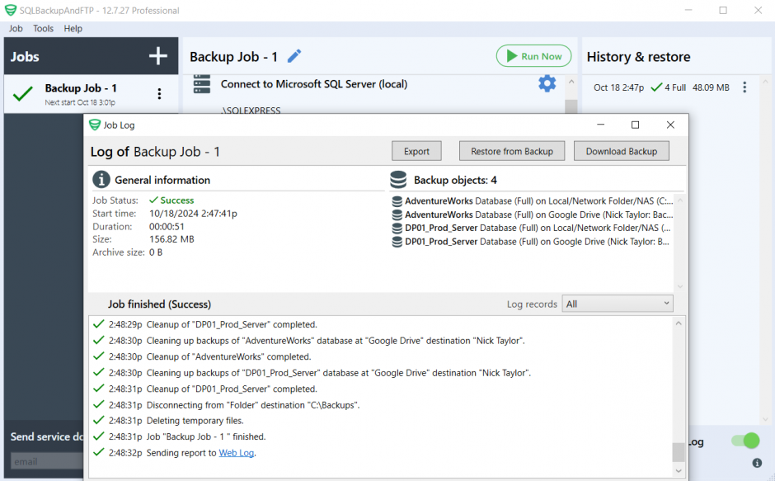Click 48.09 MB in history entry

coord(711,87)
